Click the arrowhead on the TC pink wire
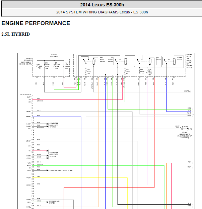The image size is (202, 209). 47,151
